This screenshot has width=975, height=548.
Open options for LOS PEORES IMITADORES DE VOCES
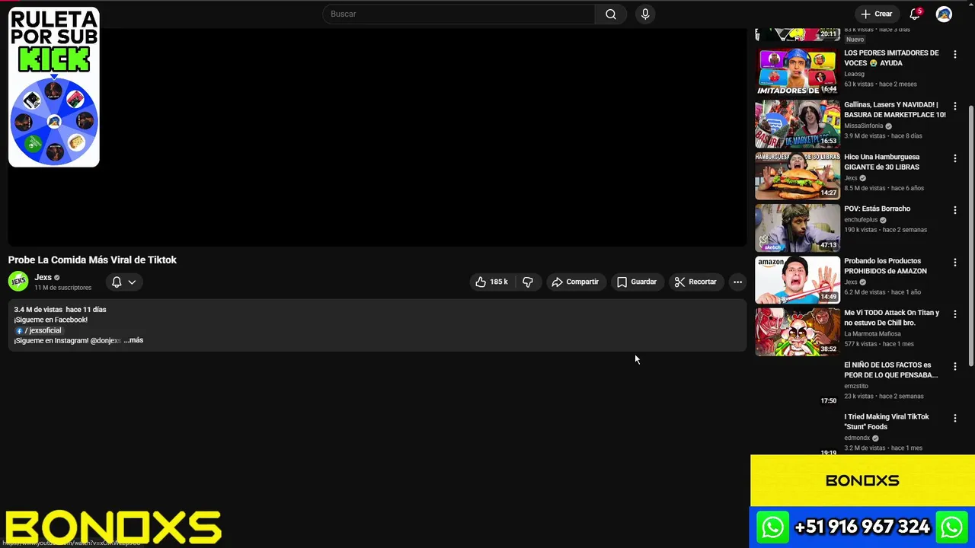(x=954, y=54)
